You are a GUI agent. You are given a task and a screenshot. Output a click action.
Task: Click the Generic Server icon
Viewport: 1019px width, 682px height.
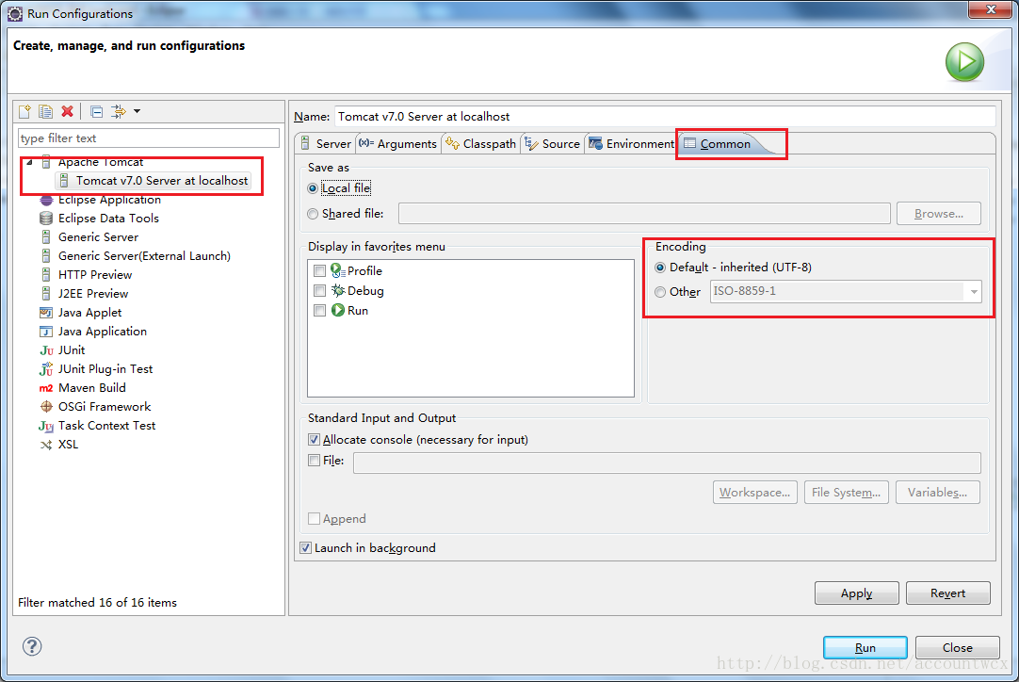click(x=46, y=237)
